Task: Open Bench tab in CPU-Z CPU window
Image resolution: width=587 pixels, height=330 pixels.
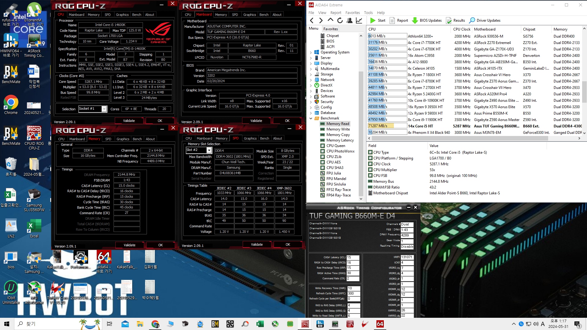Action: [136, 14]
